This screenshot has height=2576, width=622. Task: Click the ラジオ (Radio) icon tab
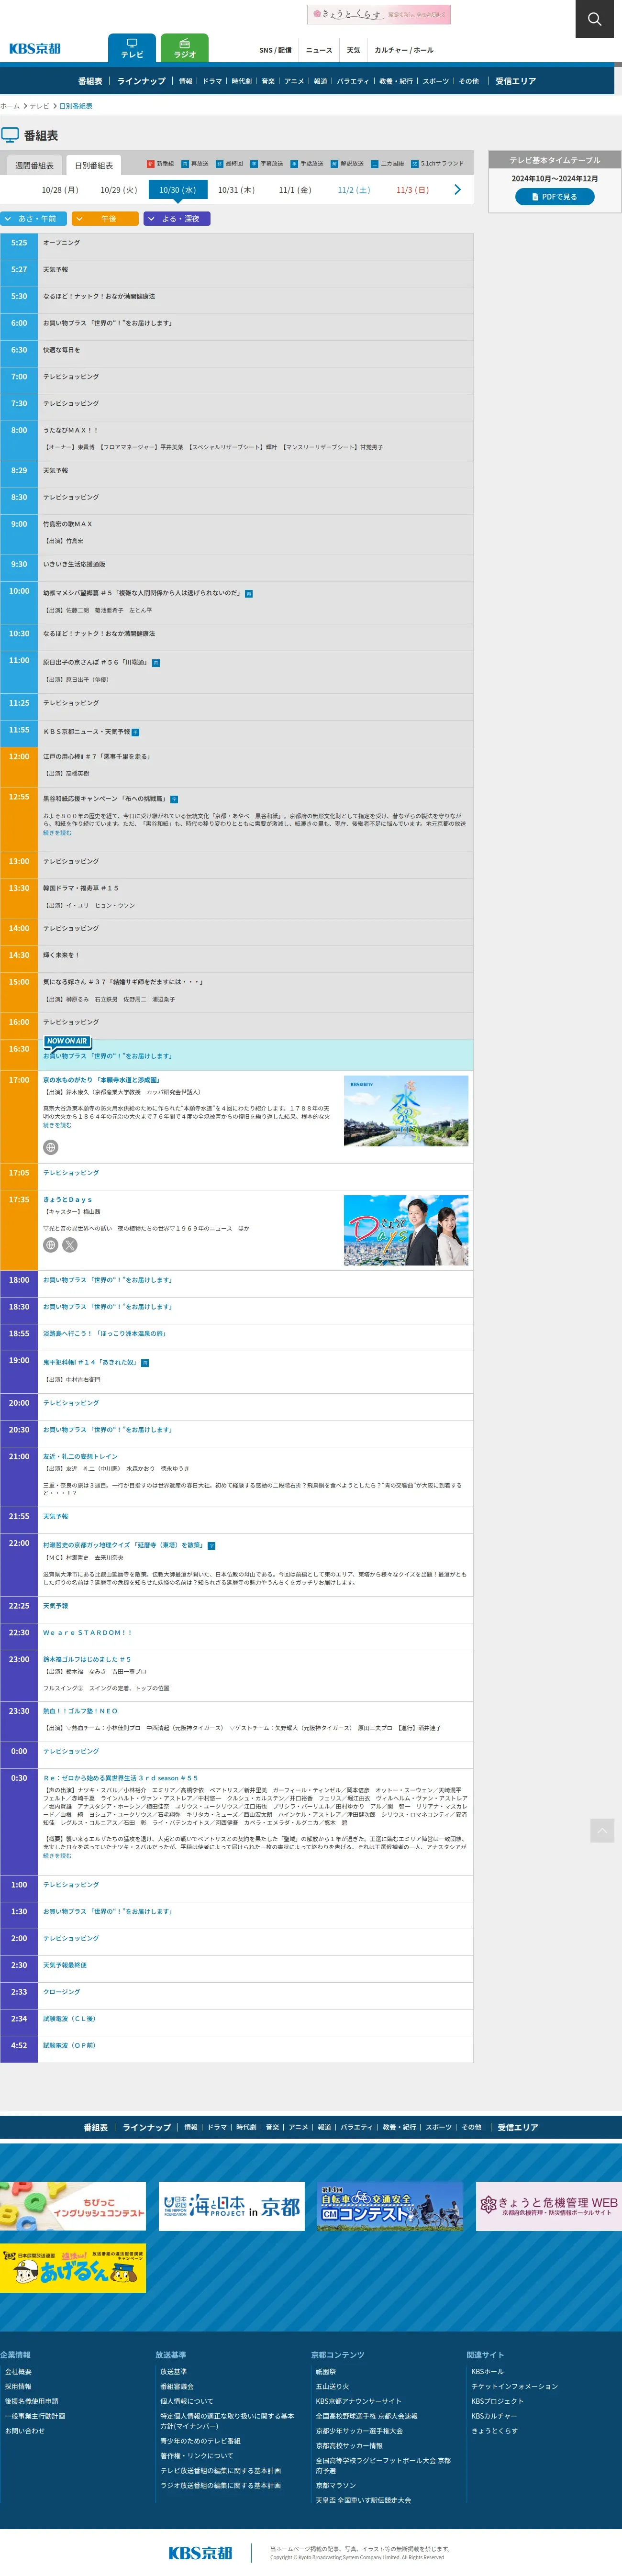tap(185, 48)
